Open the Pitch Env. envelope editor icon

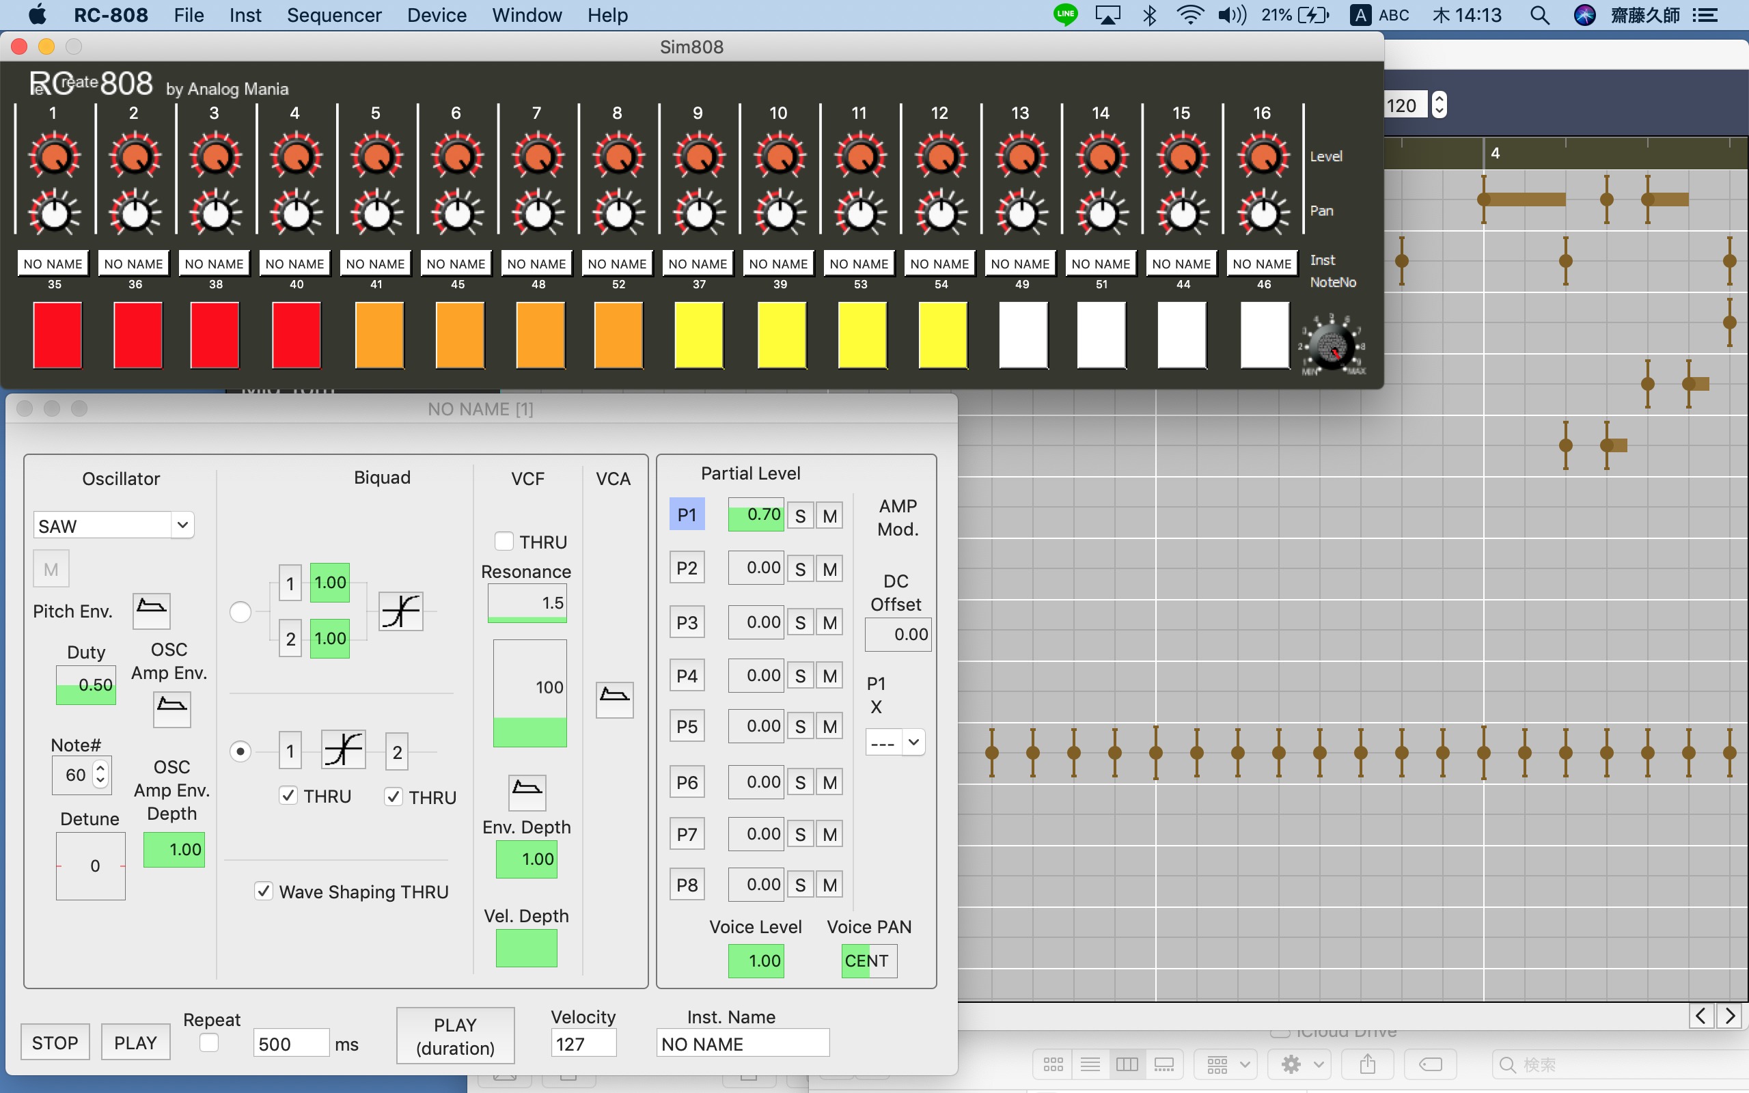click(x=151, y=610)
